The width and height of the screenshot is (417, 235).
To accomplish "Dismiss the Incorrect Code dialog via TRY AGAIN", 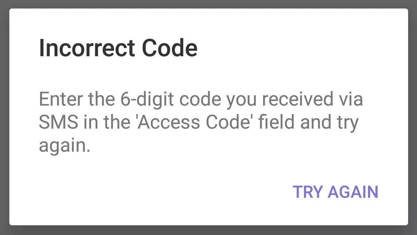I will [336, 192].
